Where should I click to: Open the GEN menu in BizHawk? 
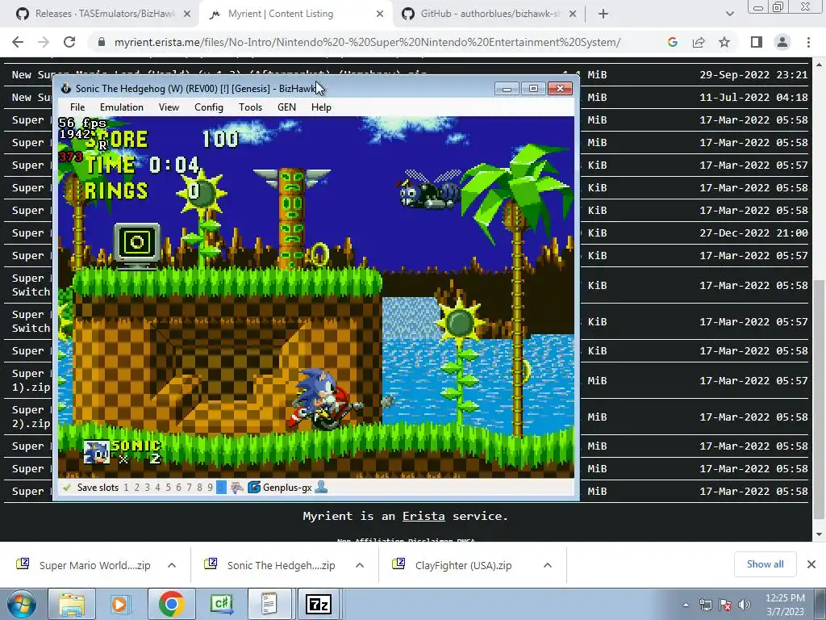286,107
